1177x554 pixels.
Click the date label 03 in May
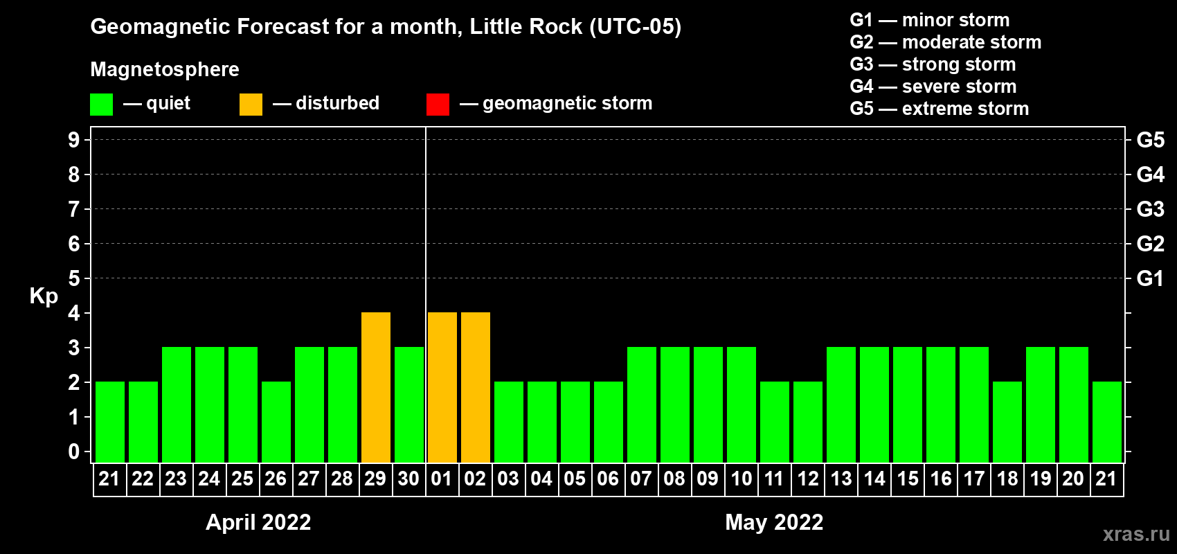pos(508,479)
